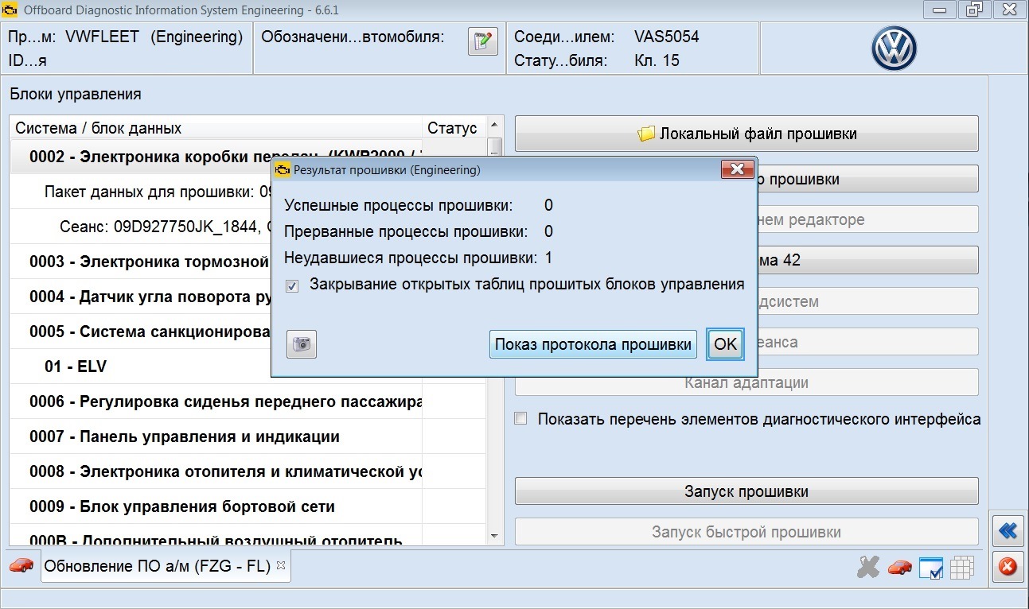Select 0003 - Электроника тормозной row
This screenshot has height=609, width=1029.
point(248,262)
